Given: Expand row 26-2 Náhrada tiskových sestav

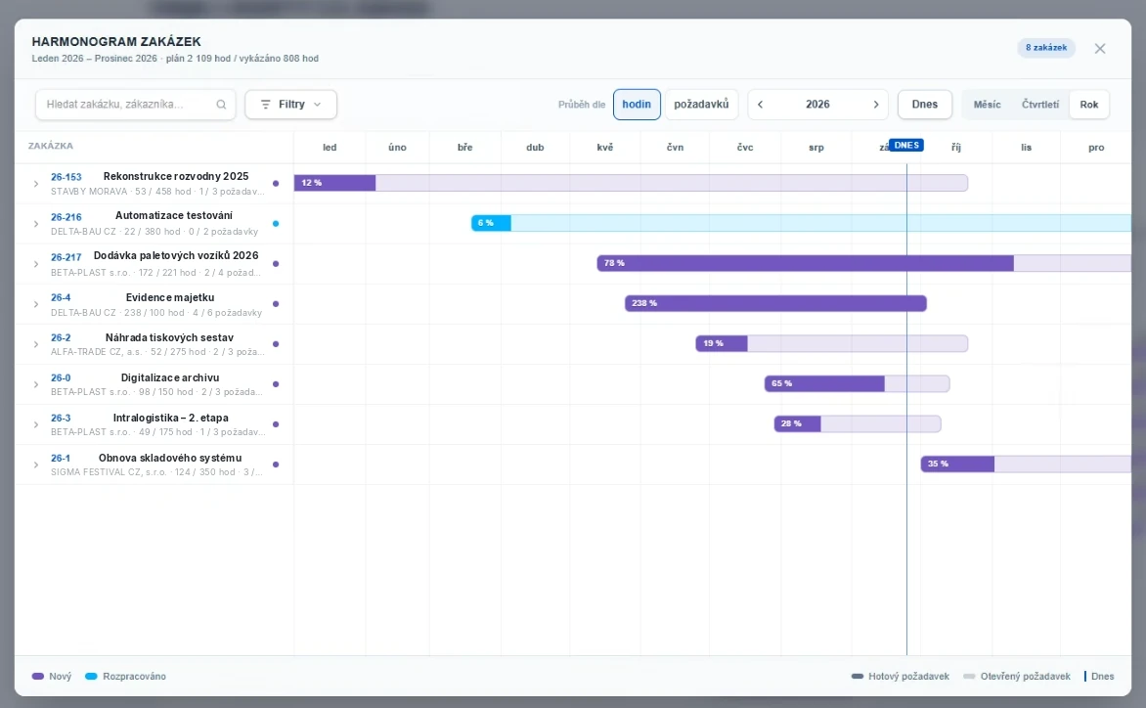Looking at the screenshot, I should [x=36, y=345].
